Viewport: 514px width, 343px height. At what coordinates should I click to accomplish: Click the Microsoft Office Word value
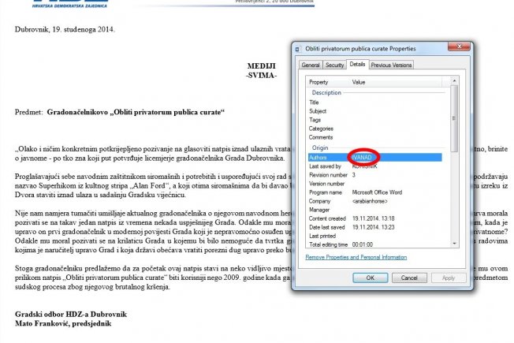coord(377,192)
